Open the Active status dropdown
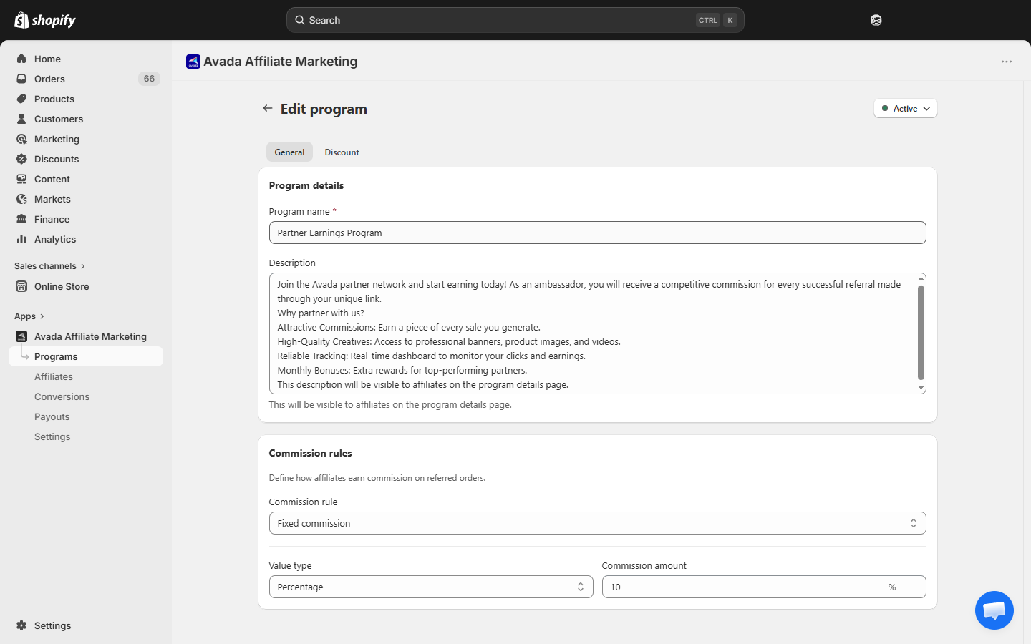1031x644 pixels. 906,108
